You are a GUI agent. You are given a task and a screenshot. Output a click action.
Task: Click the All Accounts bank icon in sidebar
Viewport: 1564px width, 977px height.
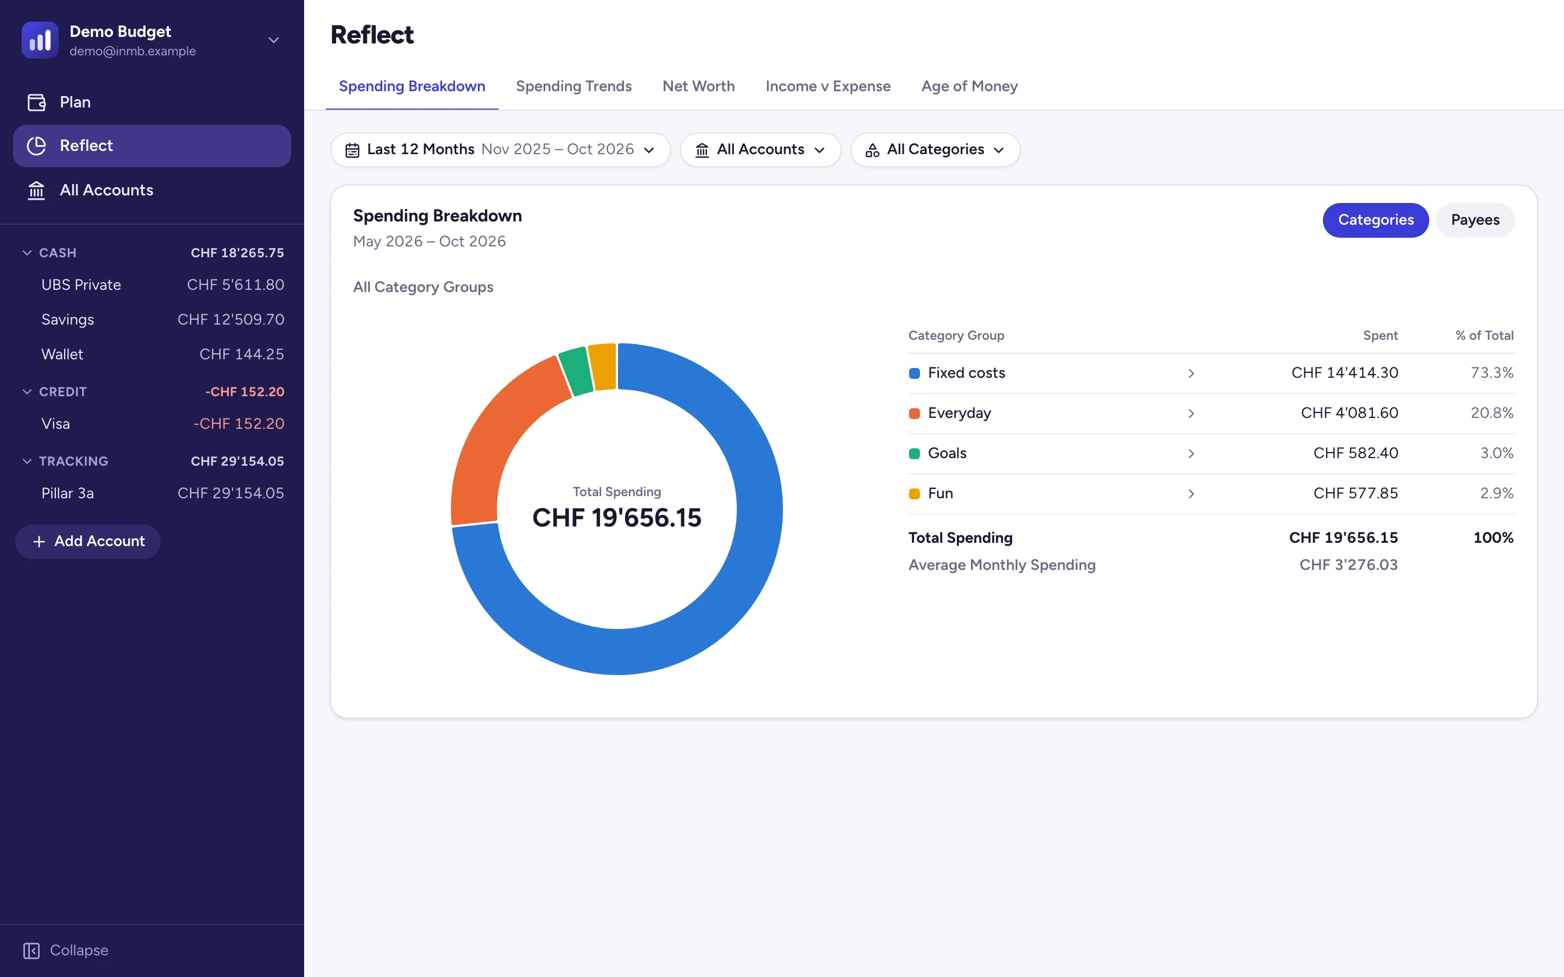(36, 190)
